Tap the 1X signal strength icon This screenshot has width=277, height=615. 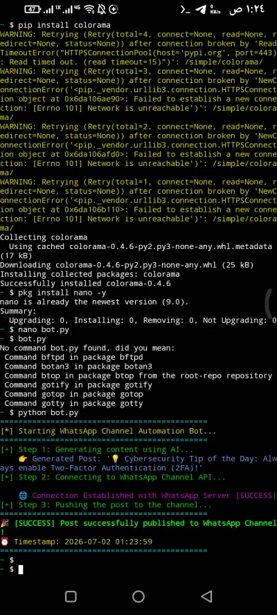tap(51, 9)
